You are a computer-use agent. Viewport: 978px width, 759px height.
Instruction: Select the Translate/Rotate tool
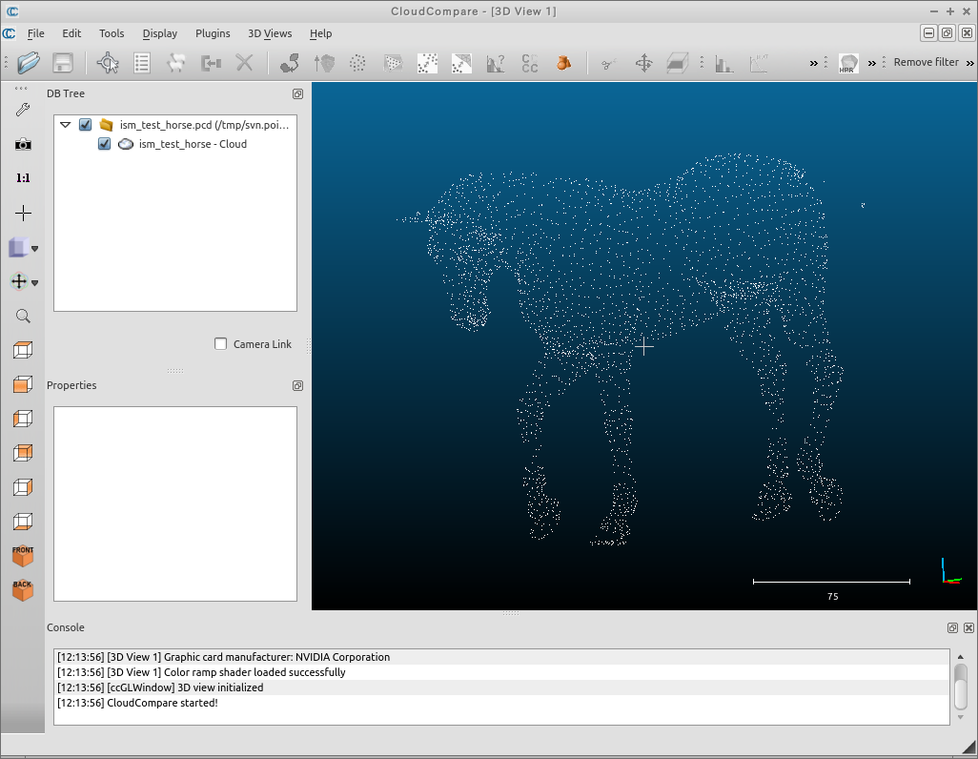pos(643,63)
